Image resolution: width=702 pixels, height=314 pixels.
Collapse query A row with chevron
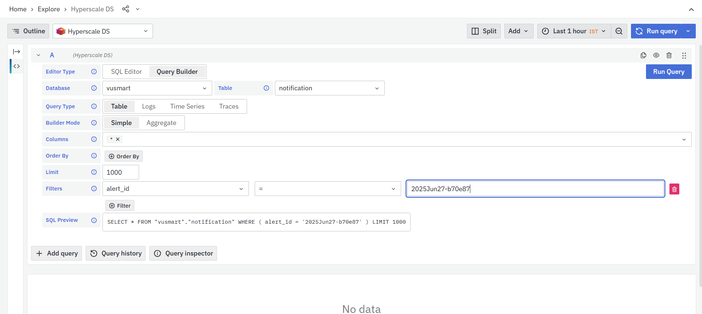pos(38,55)
